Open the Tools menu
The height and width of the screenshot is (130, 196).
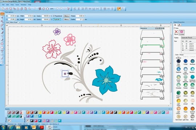pyautogui.click(x=17, y=5)
